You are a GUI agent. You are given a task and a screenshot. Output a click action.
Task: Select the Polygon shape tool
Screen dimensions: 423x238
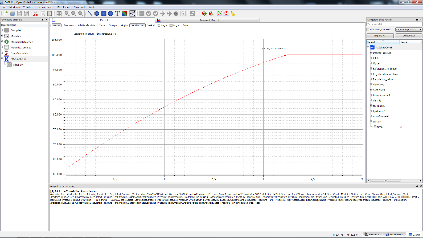[97, 13]
